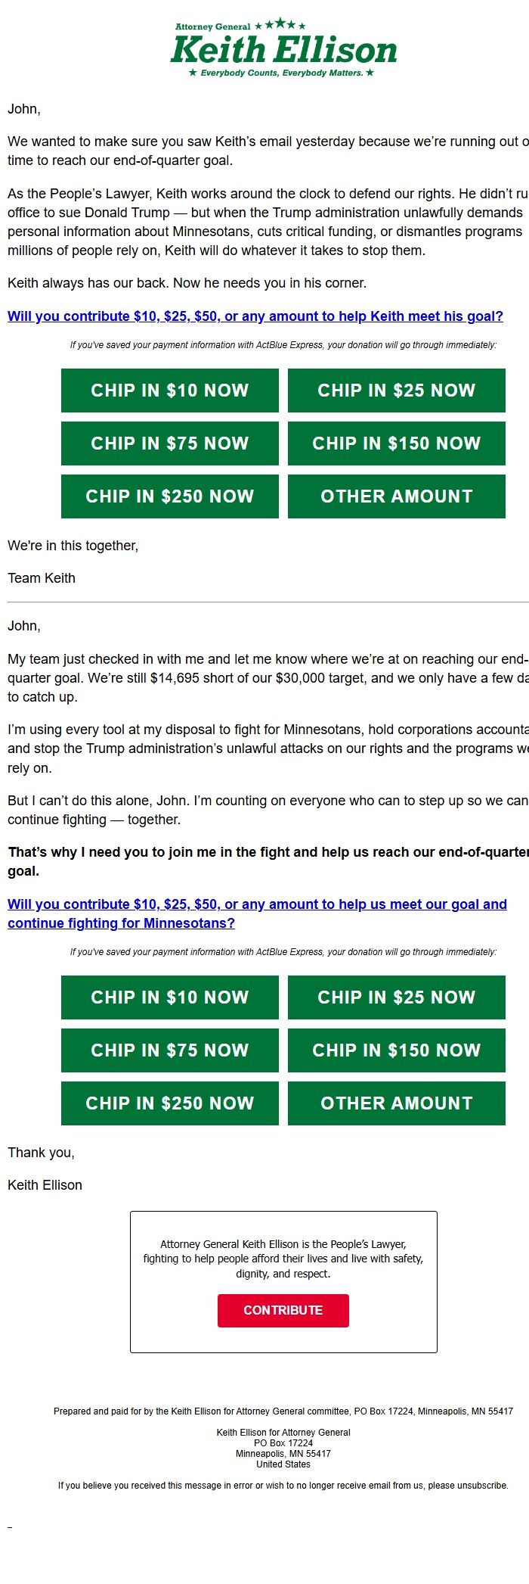Image resolution: width=529 pixels, height=1584 pixels.
Task: Choose Chip In $150 Now in Keith's personal letter
Action: [396, 1050]
